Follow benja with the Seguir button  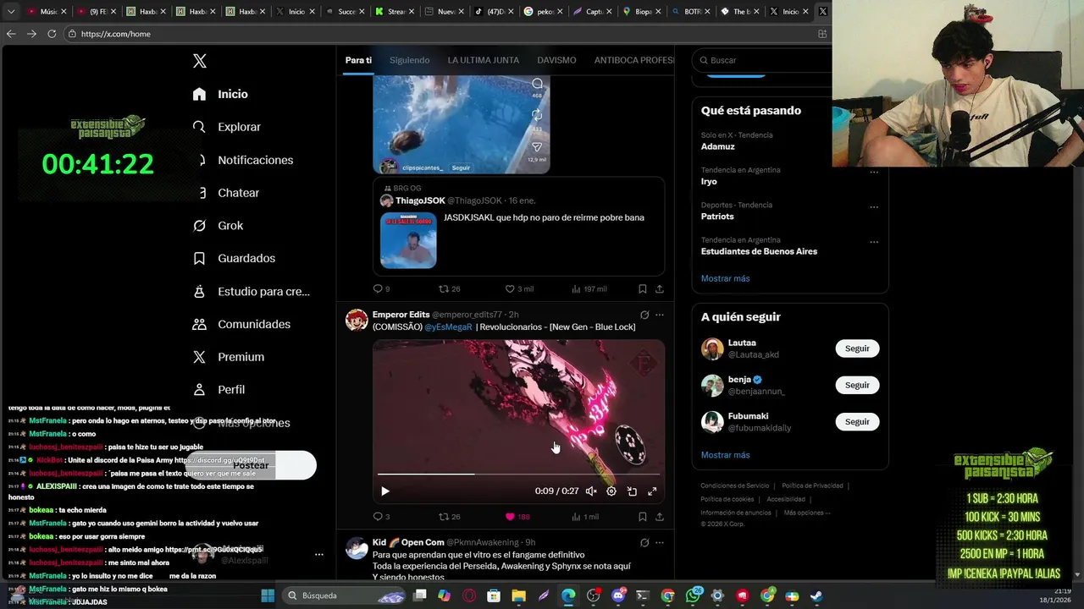(857, 385)
